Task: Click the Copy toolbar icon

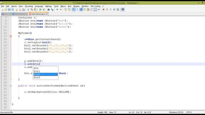Action: click(x=32, y=10)
